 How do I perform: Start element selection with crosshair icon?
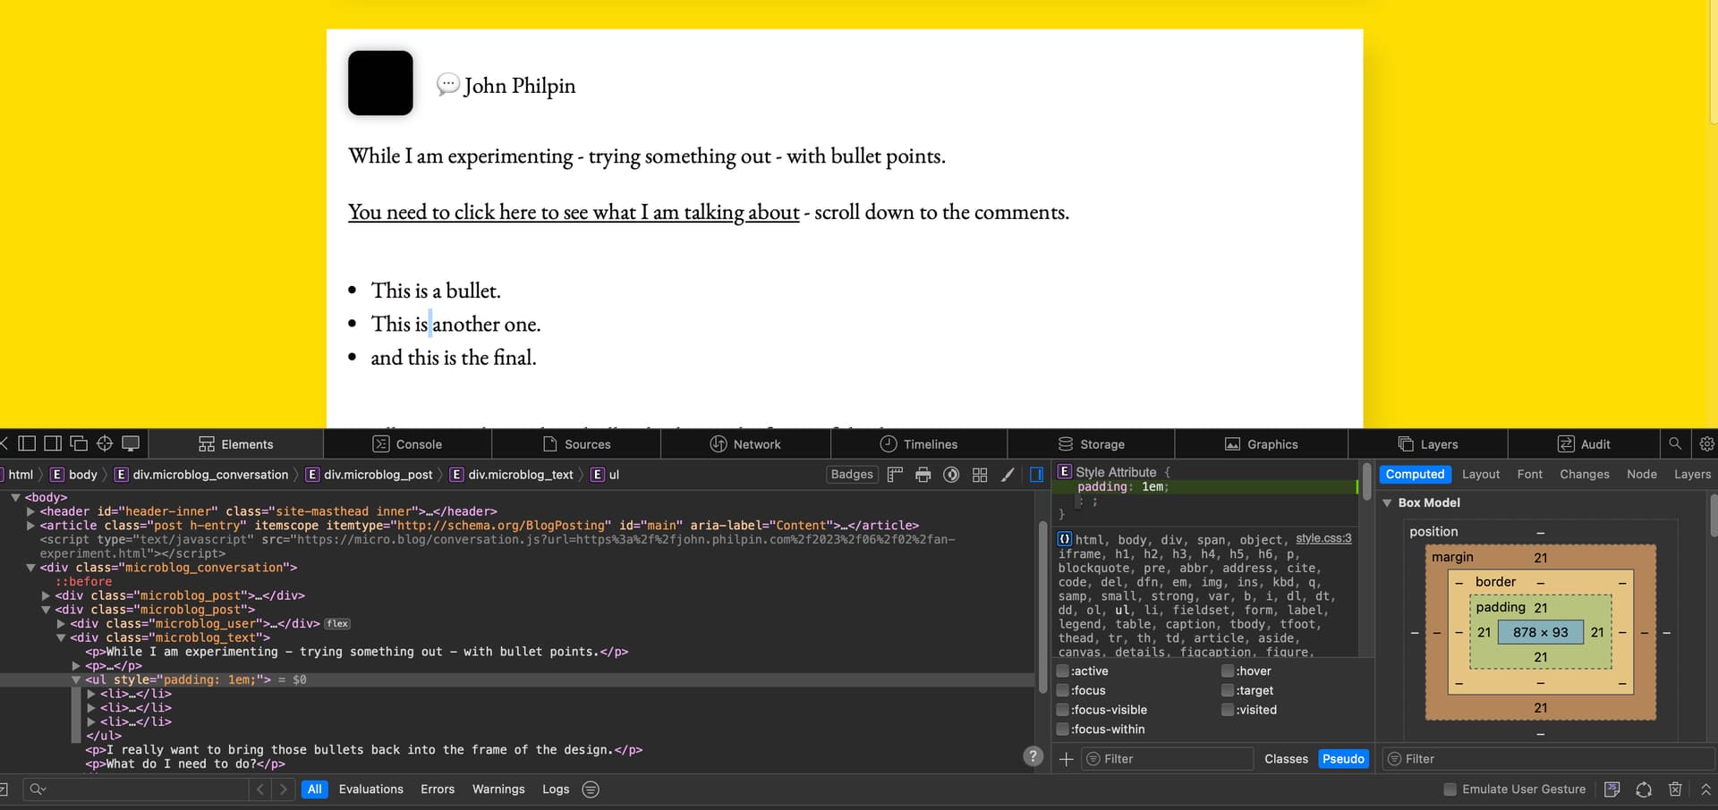[x=105, y=443]
